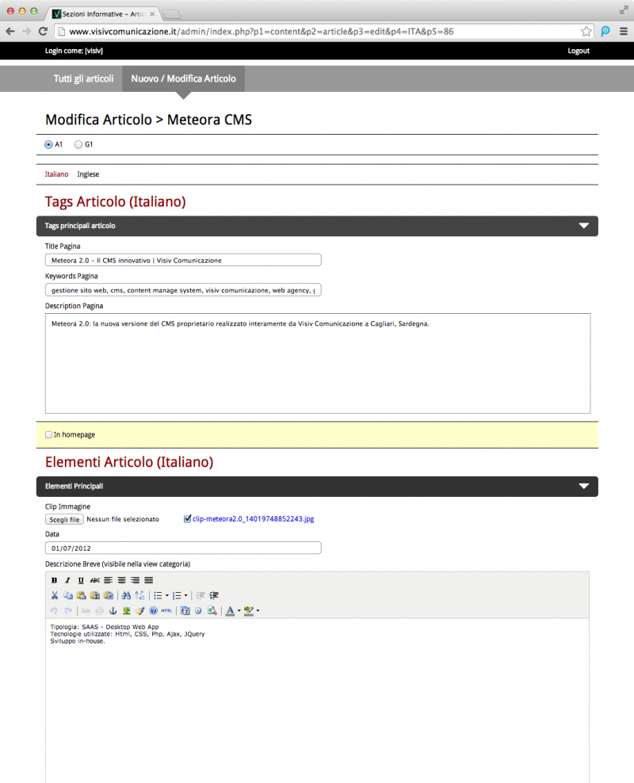Insert bulleted list

tap(158, 595)
